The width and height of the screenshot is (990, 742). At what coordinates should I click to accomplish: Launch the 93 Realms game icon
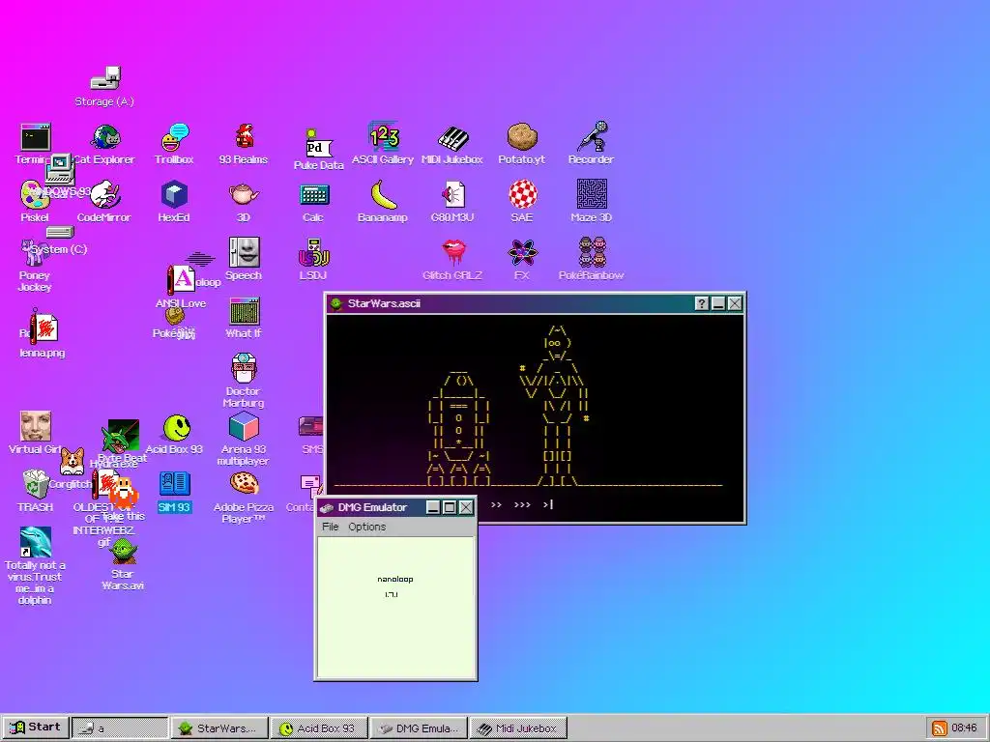[244, 137]
